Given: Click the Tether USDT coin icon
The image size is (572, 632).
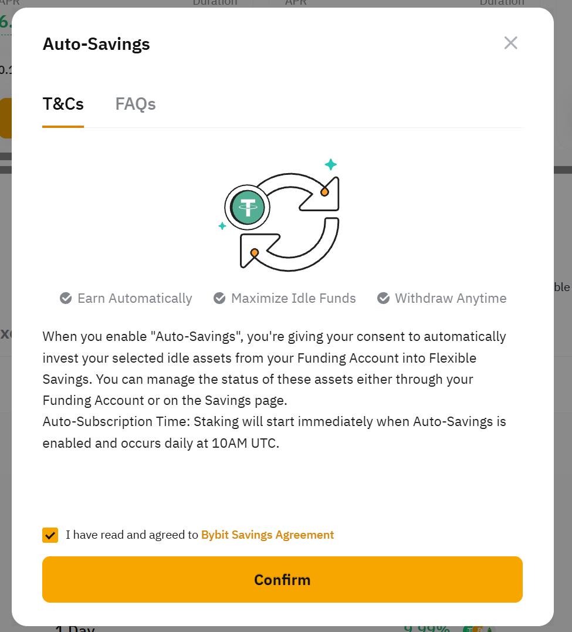Looking at the screenshot, I should coord(248,207).
